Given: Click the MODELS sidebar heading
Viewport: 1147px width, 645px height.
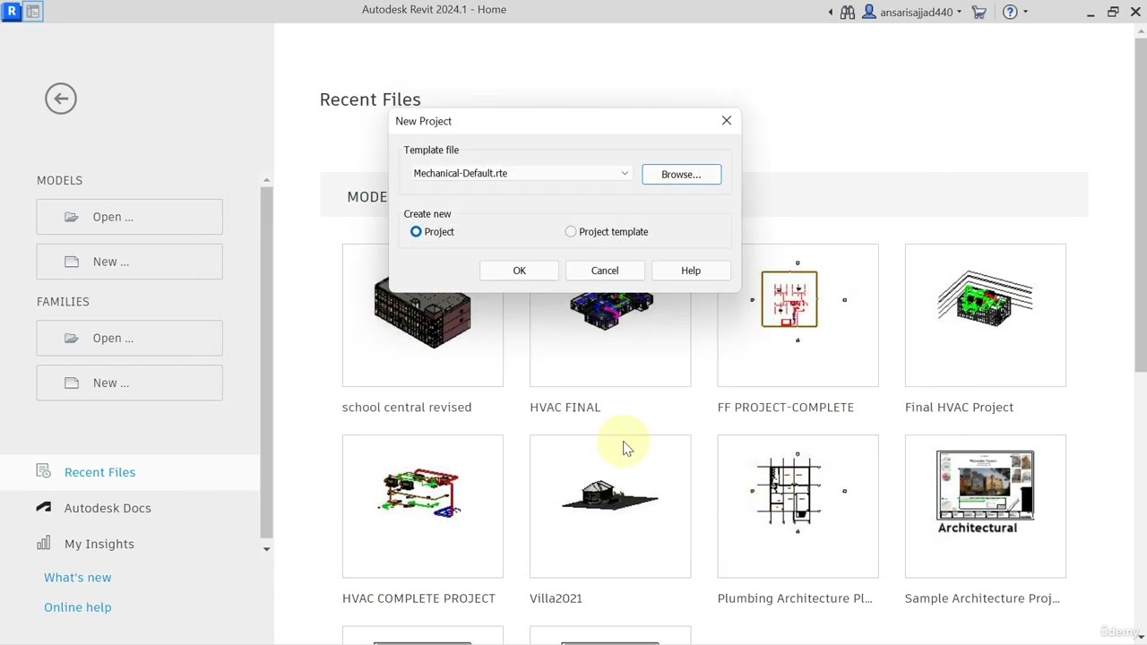Looking at the screenshot, I should (59, 180).
